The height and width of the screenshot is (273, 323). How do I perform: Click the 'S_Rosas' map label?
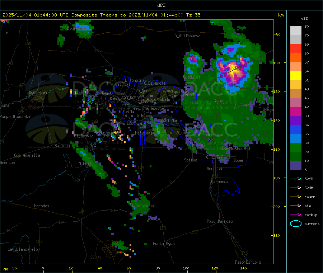[x=144, y=116]
